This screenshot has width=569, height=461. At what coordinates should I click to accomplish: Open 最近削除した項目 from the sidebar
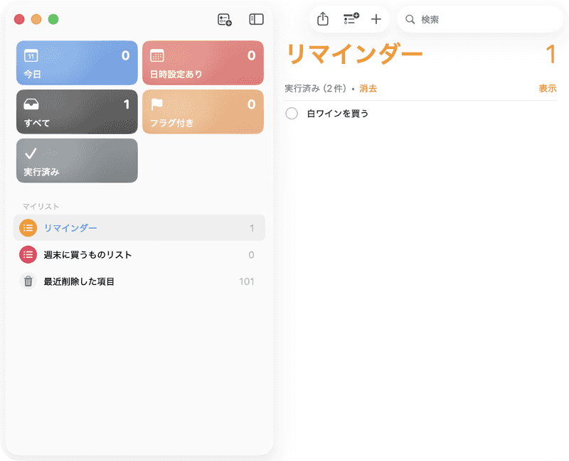coord(78,281)
